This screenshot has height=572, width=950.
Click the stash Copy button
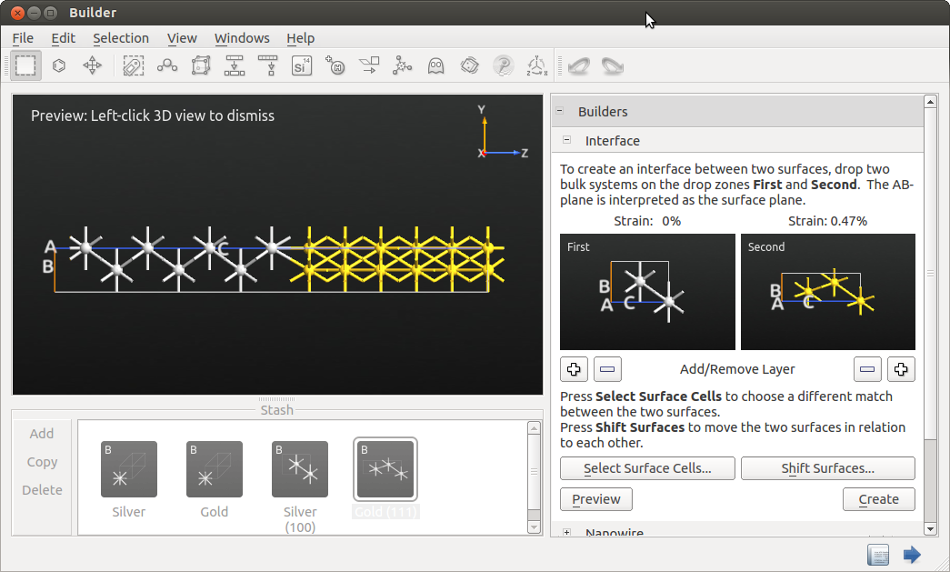[42, 462]
